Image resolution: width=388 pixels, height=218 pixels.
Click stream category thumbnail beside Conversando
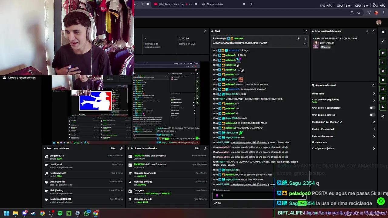(316, 45)
